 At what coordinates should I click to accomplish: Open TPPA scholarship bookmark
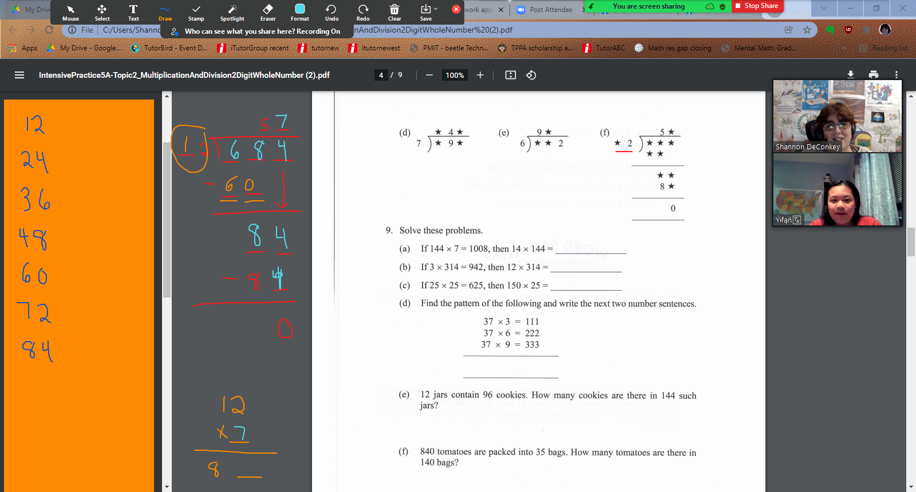coord(535,48)
